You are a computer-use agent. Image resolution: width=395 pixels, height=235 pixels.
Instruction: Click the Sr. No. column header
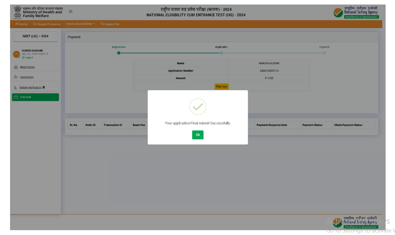pyautogui.click(x=74, y=125)
